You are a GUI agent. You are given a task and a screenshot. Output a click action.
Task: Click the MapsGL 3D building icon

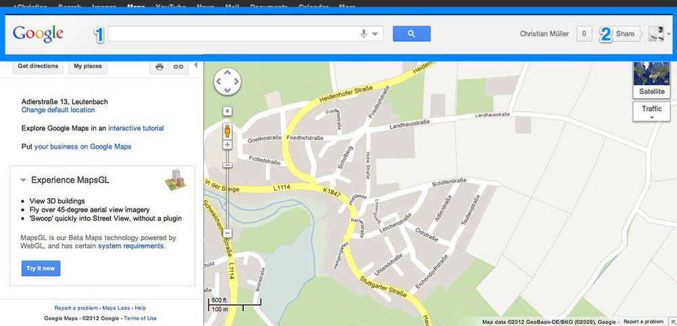point(175,180)
